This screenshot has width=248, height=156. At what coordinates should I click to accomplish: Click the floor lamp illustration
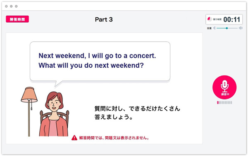coord(29,111)
